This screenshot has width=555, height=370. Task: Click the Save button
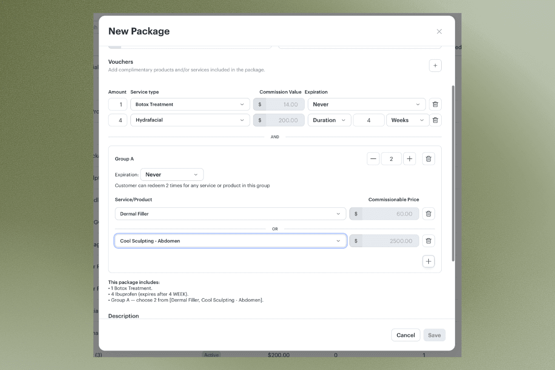(434, 335)
